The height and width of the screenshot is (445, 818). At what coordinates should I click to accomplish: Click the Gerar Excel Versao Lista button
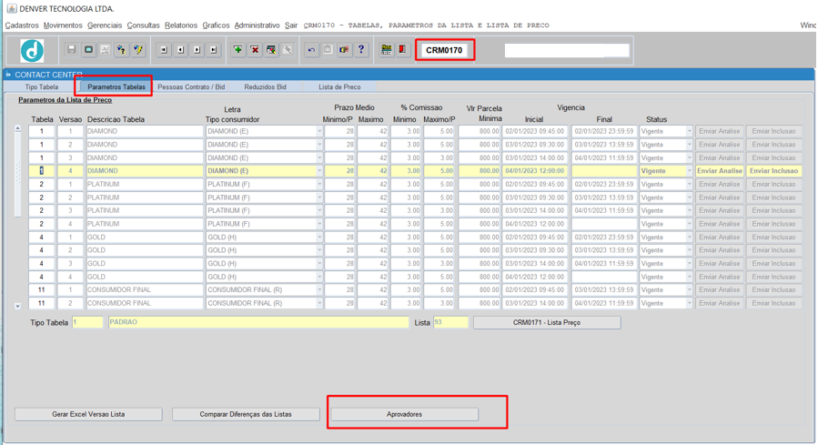point(88,414)
